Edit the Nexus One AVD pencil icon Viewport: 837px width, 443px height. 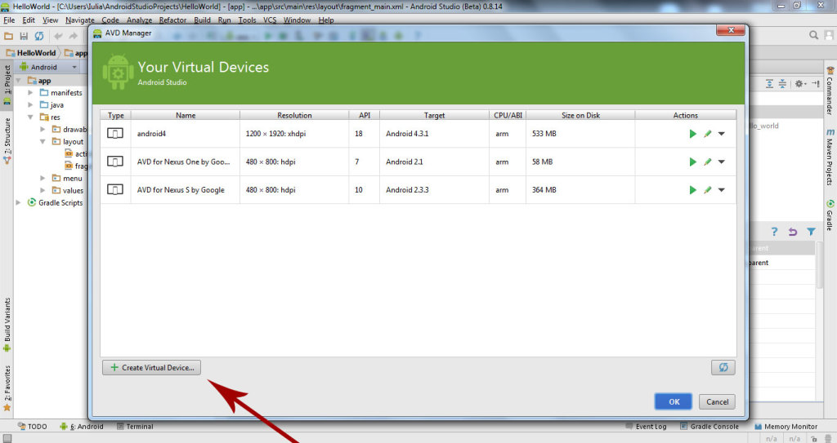(707, 162)
